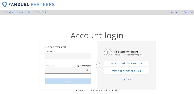Click the cookies enabled notice text
This screenshot has height=94, width=194.
click(x=97, y=90)
